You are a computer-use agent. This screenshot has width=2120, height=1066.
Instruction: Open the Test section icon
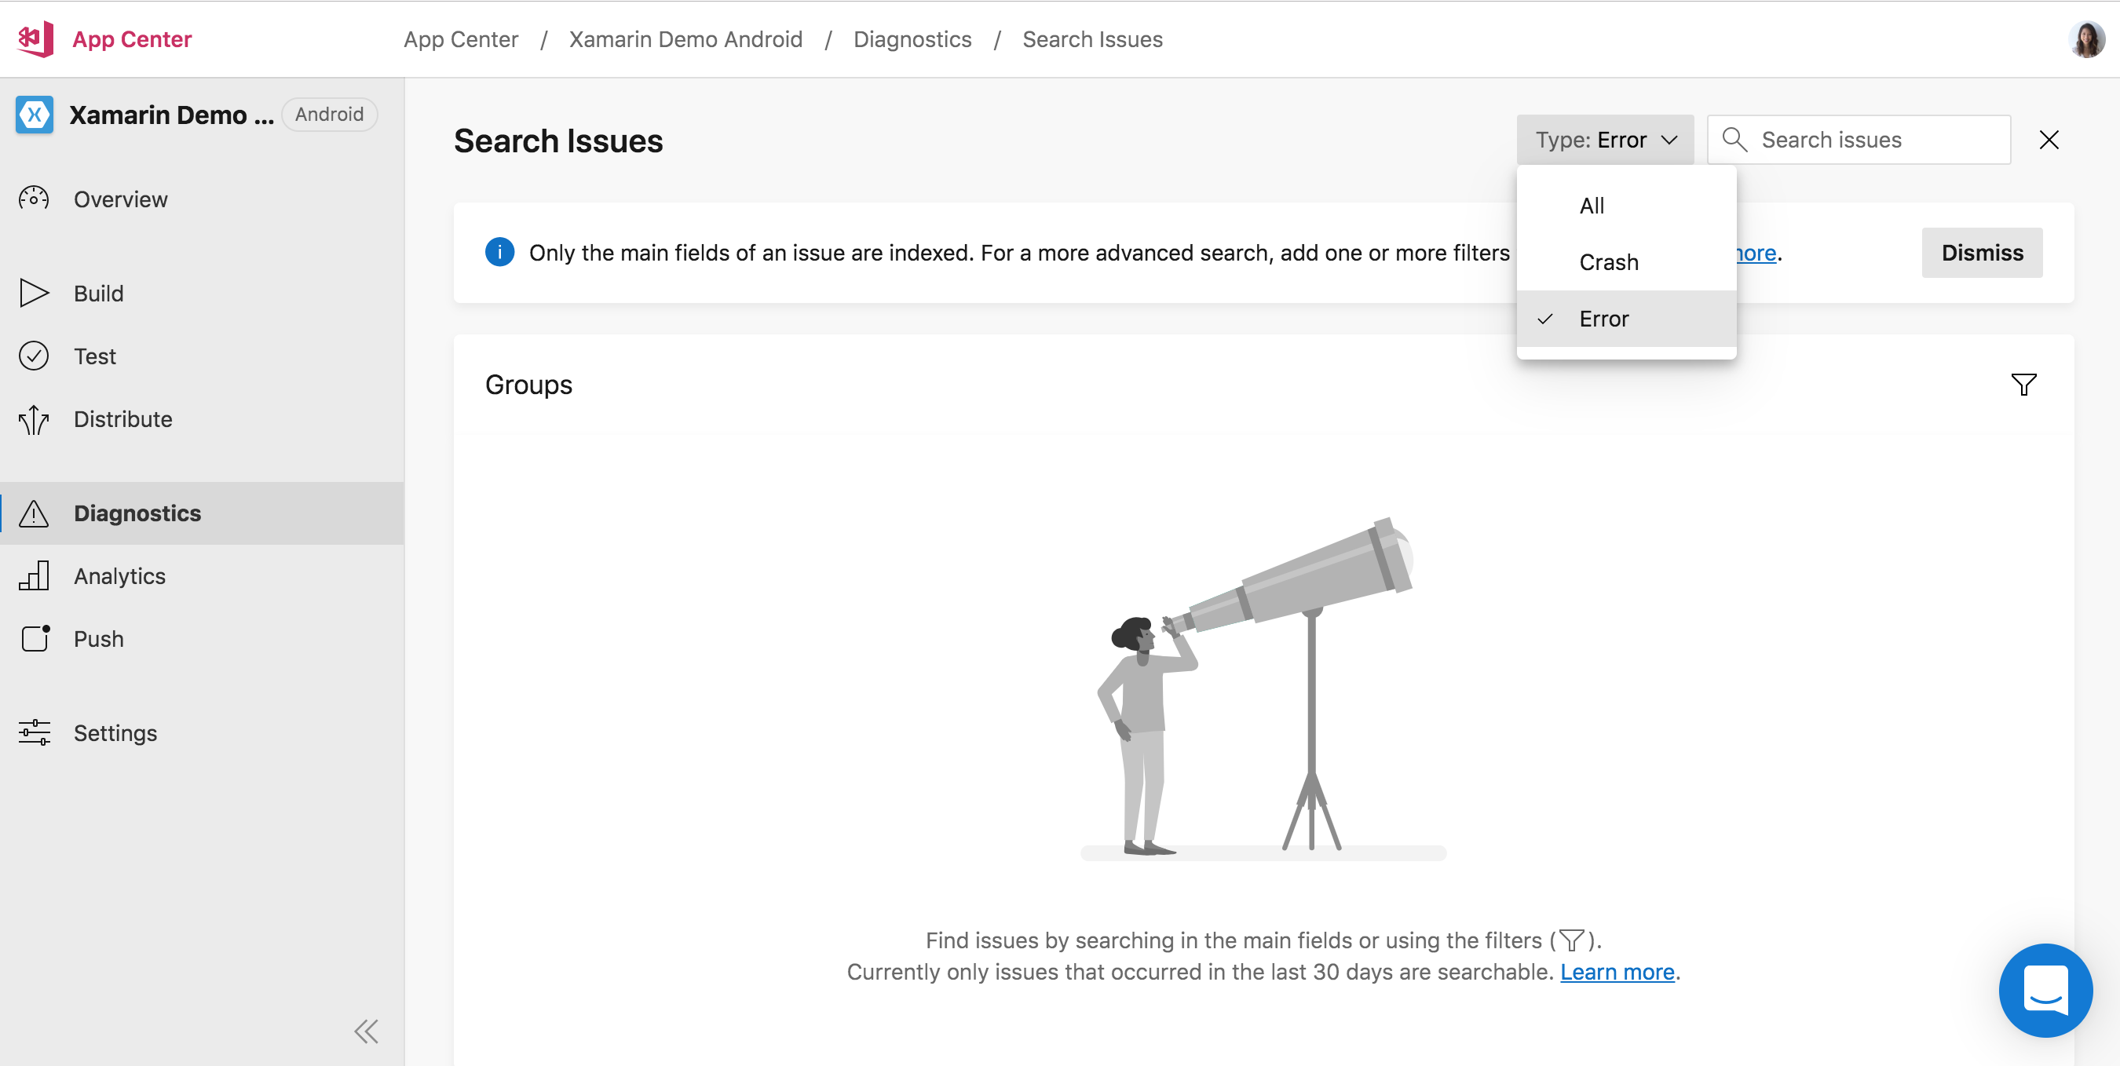tap(34, 356)
